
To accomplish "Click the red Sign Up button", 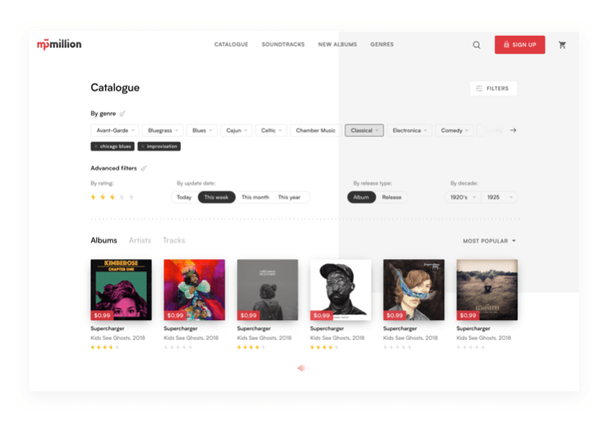I will tap(519, 45).
